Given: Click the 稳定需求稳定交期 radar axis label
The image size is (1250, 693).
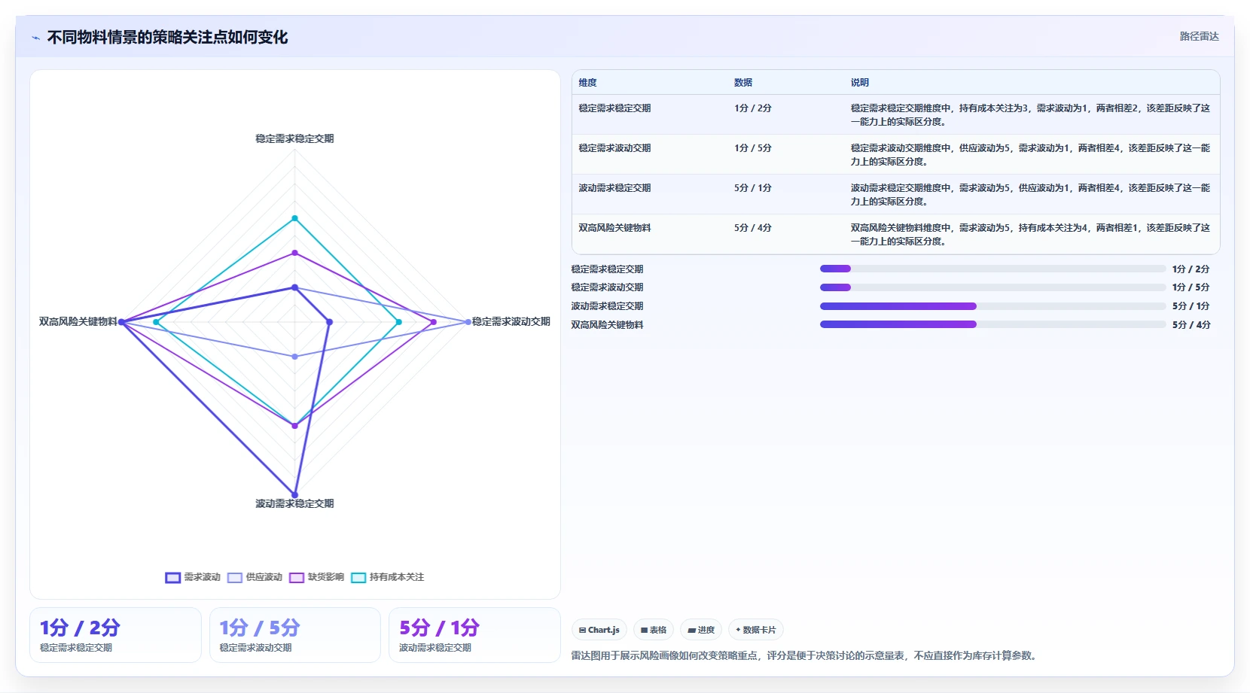Looking at the screenshot, I should [294, 138].
